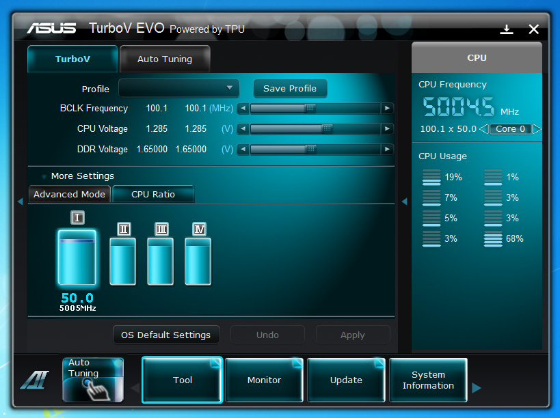Screen dimensions: 560x418
Task: Click the DDR Voltage slider handle
Action: click(310, 149)
